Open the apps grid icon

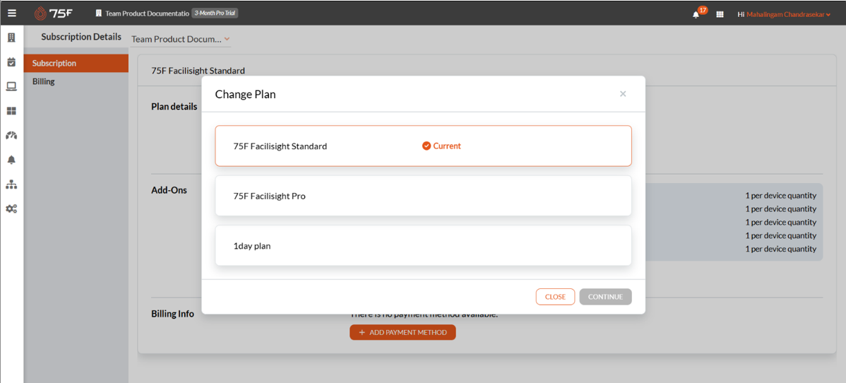pyautogui.click(x=720, y=15)
